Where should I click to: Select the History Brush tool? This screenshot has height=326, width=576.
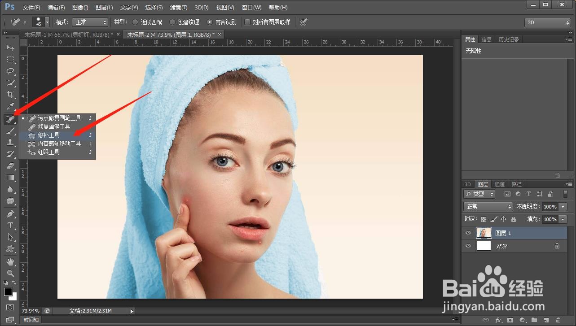tap(10, 154)
